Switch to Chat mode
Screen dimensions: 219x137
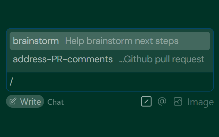pos(55,102)
